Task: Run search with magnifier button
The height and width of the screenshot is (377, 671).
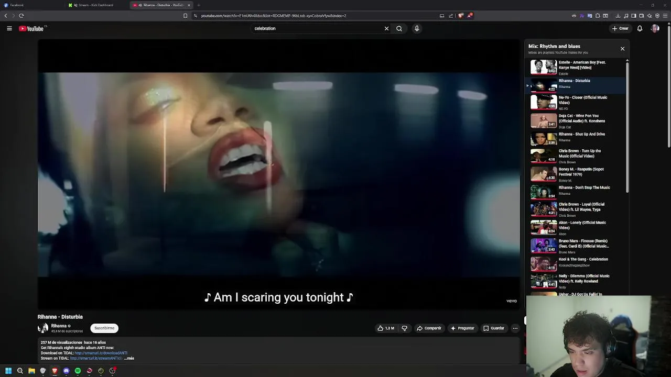Action: 399,29
